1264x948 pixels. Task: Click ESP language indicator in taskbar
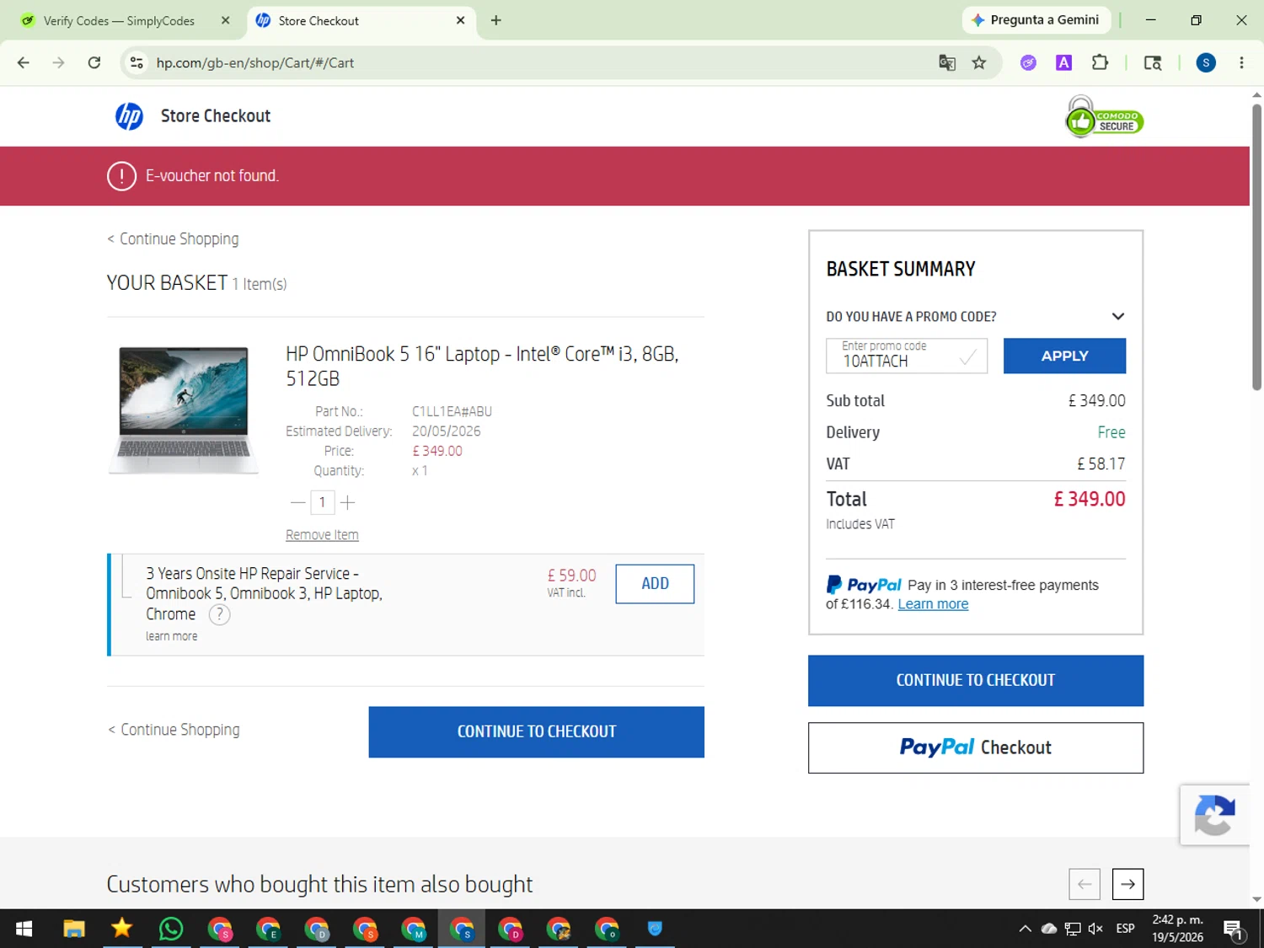click(x=1125, y=929)
